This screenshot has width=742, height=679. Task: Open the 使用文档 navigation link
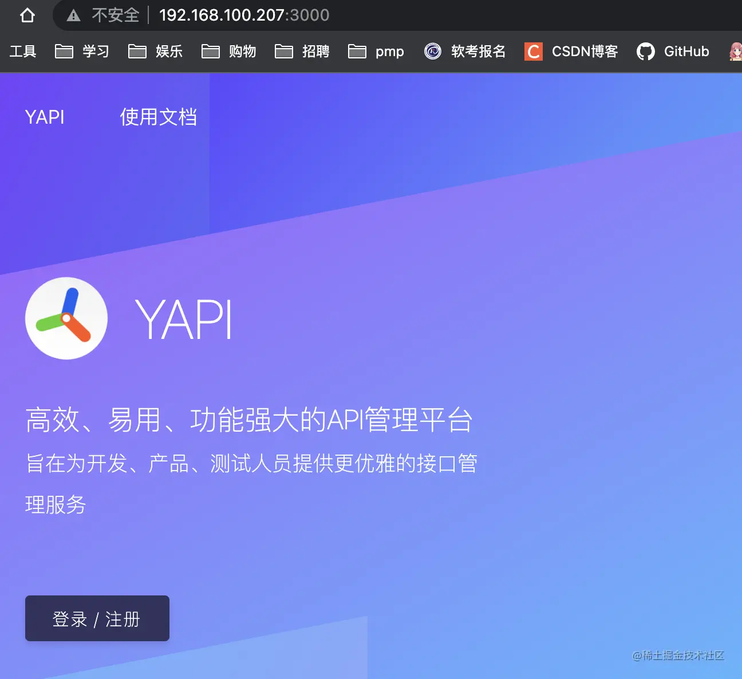coord(159,117)
